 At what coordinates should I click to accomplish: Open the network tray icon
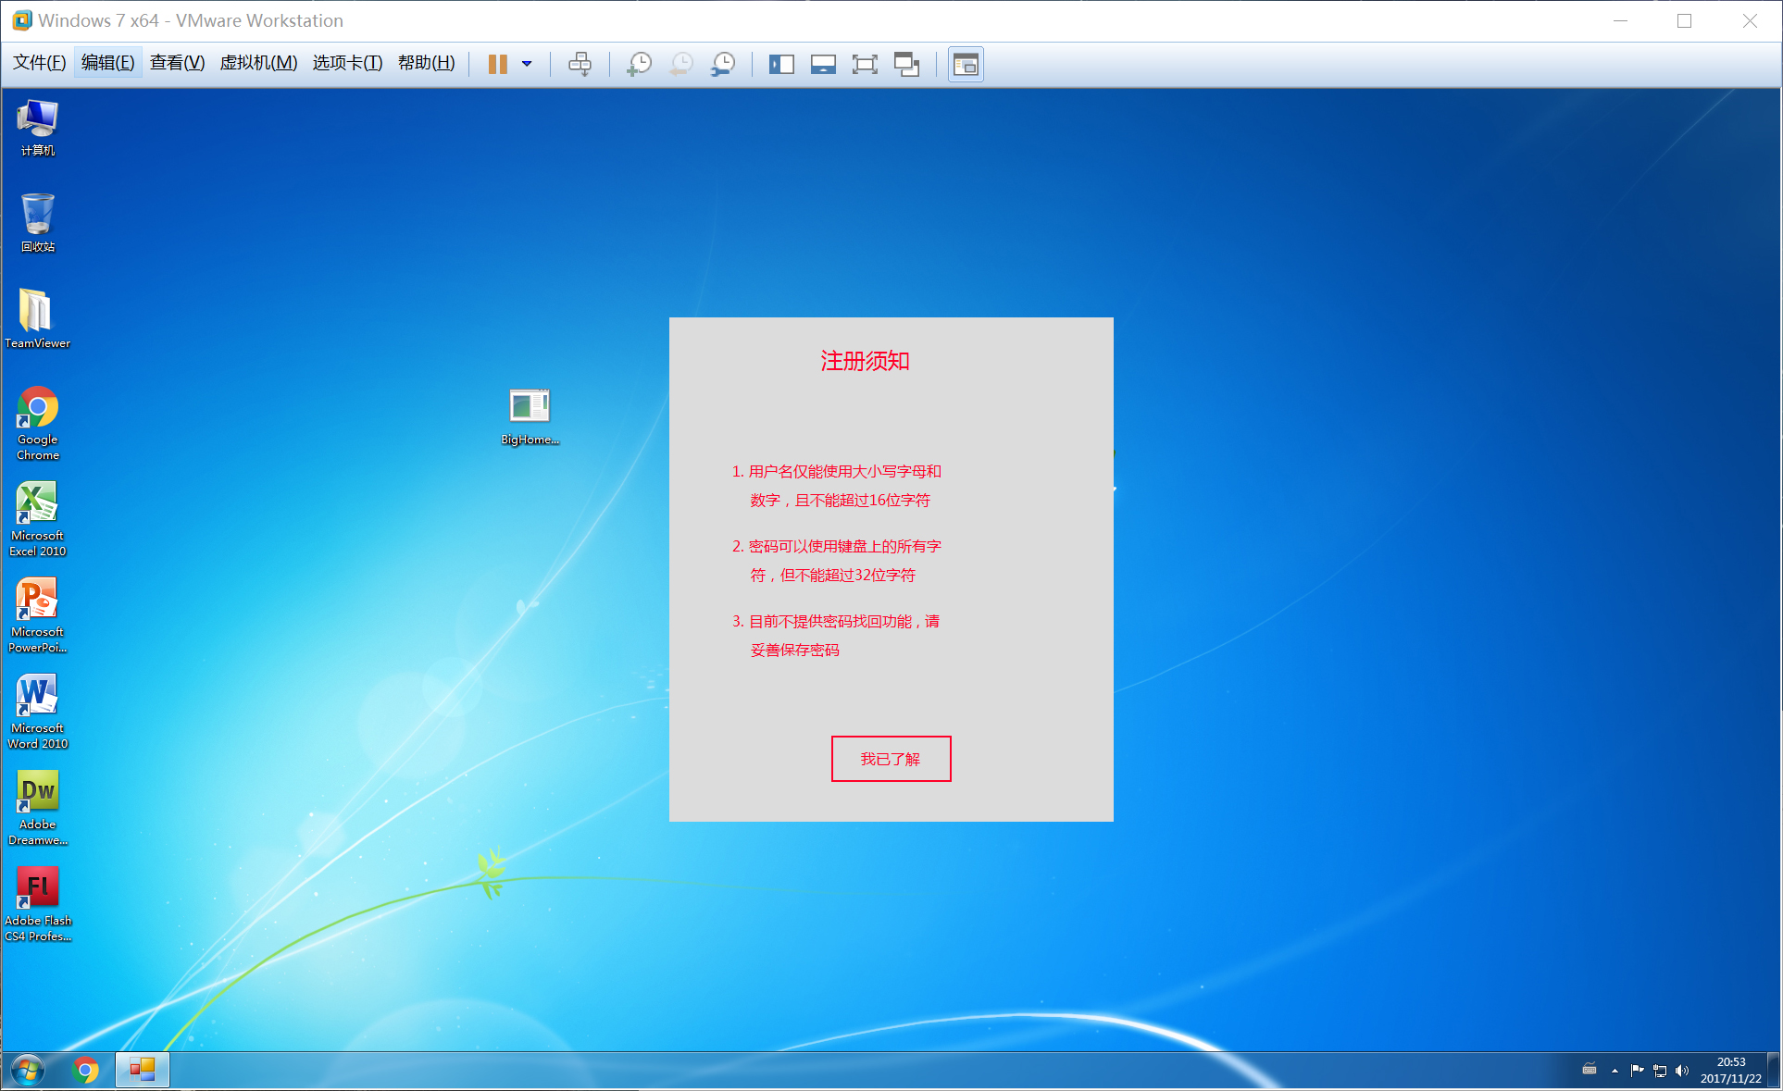[1660, 1071]
